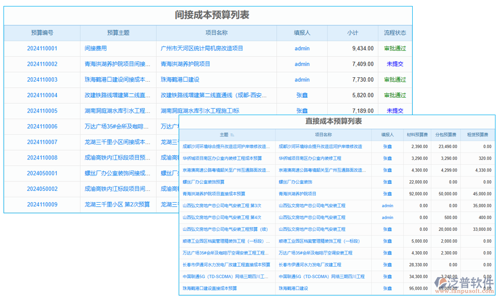Click the 流程状态 column header

[x=395, y=33]
